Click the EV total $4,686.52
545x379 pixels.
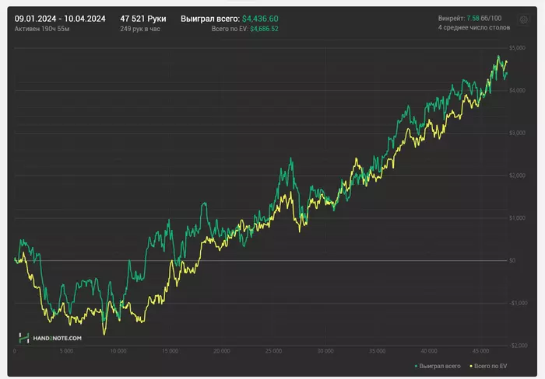[264, 29]
